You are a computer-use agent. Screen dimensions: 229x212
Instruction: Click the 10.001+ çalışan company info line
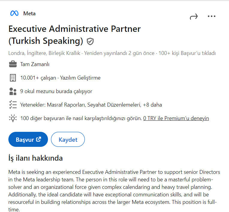click(61, 78)
